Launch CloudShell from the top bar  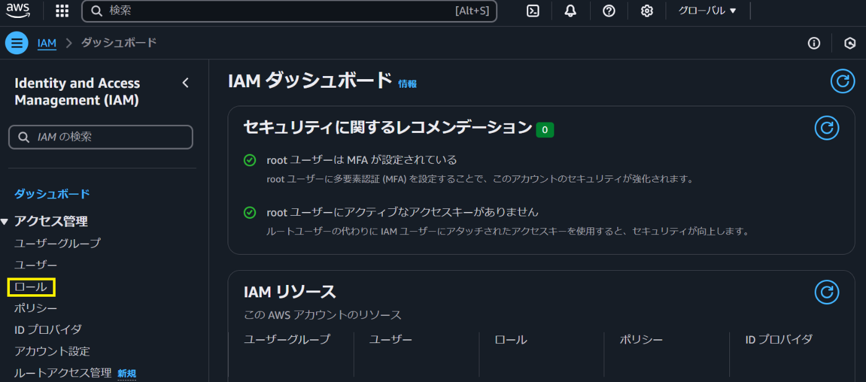pos(533,11)
